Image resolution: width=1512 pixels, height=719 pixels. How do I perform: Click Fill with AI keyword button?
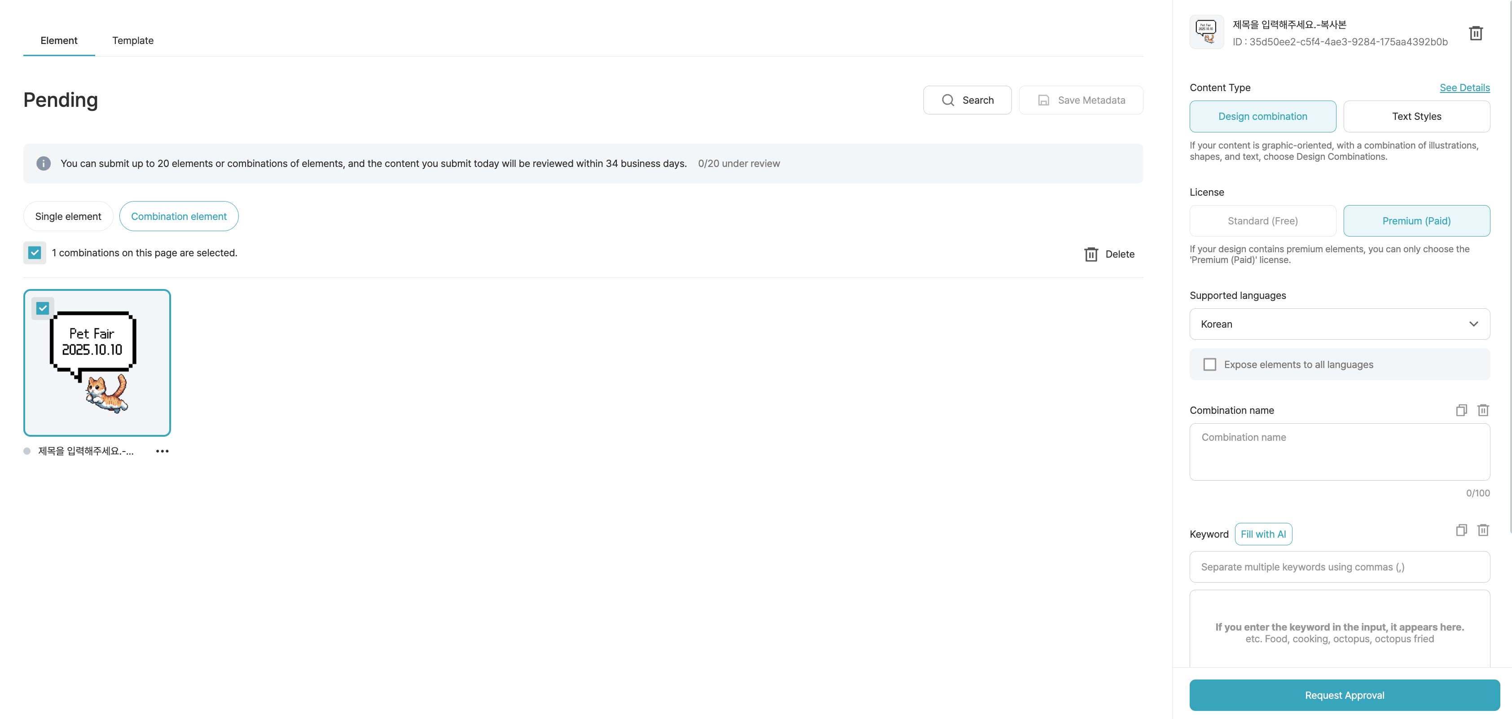tap(1262, 534)
